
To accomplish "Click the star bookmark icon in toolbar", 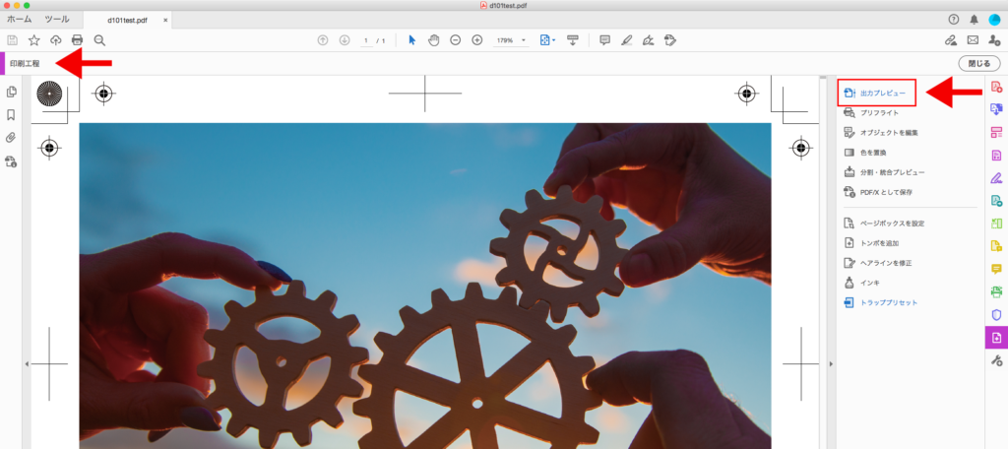I will click(x=34, y=40).
